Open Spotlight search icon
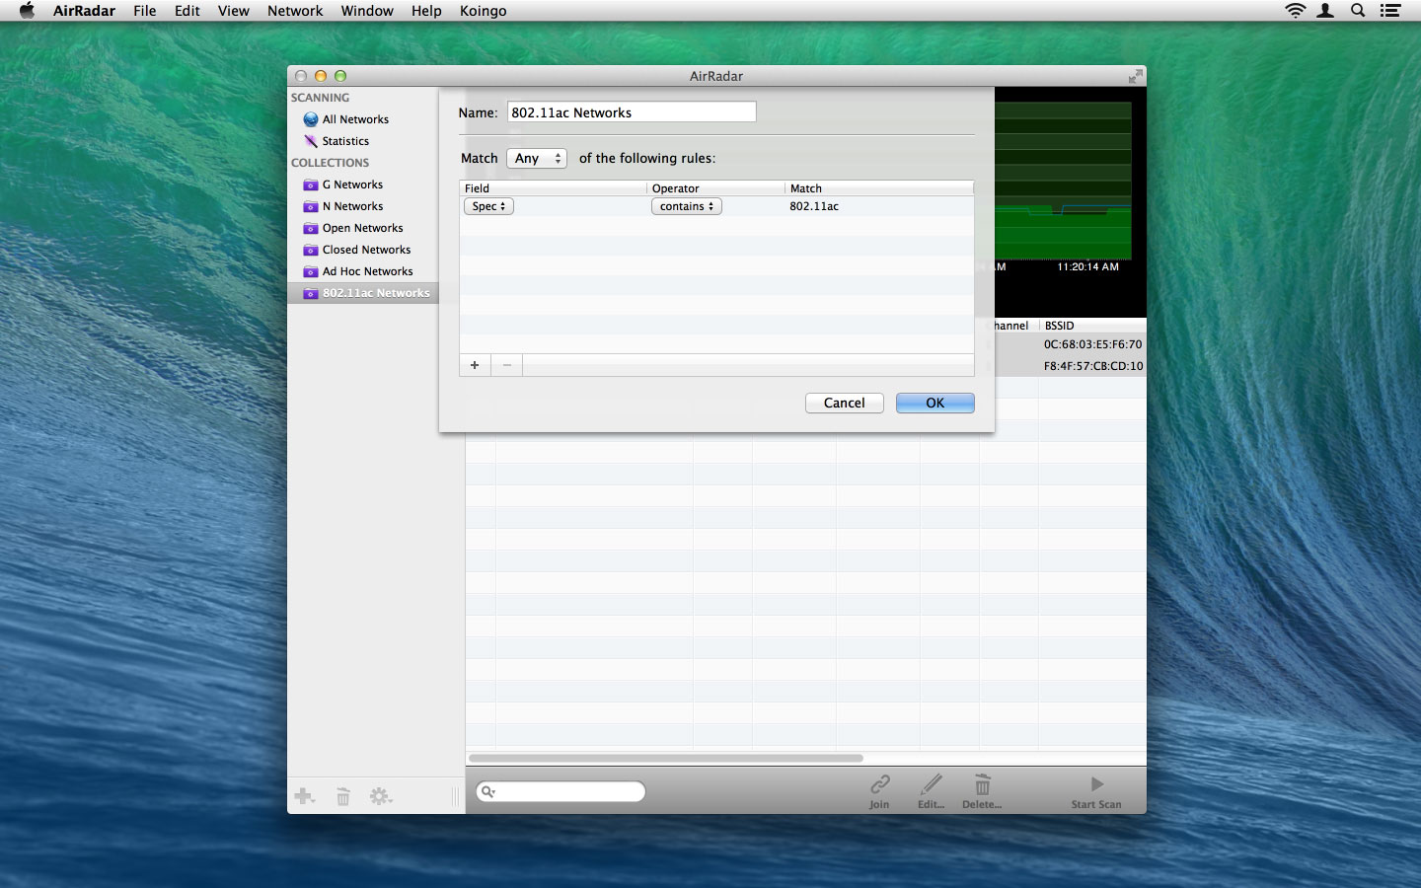The image size is (1421, 888). [x=1358, y=11]
